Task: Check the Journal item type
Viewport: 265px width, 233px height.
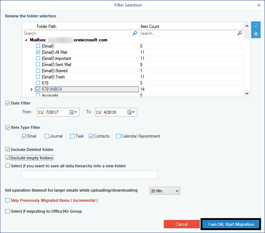Action: (x=47, y=136)
